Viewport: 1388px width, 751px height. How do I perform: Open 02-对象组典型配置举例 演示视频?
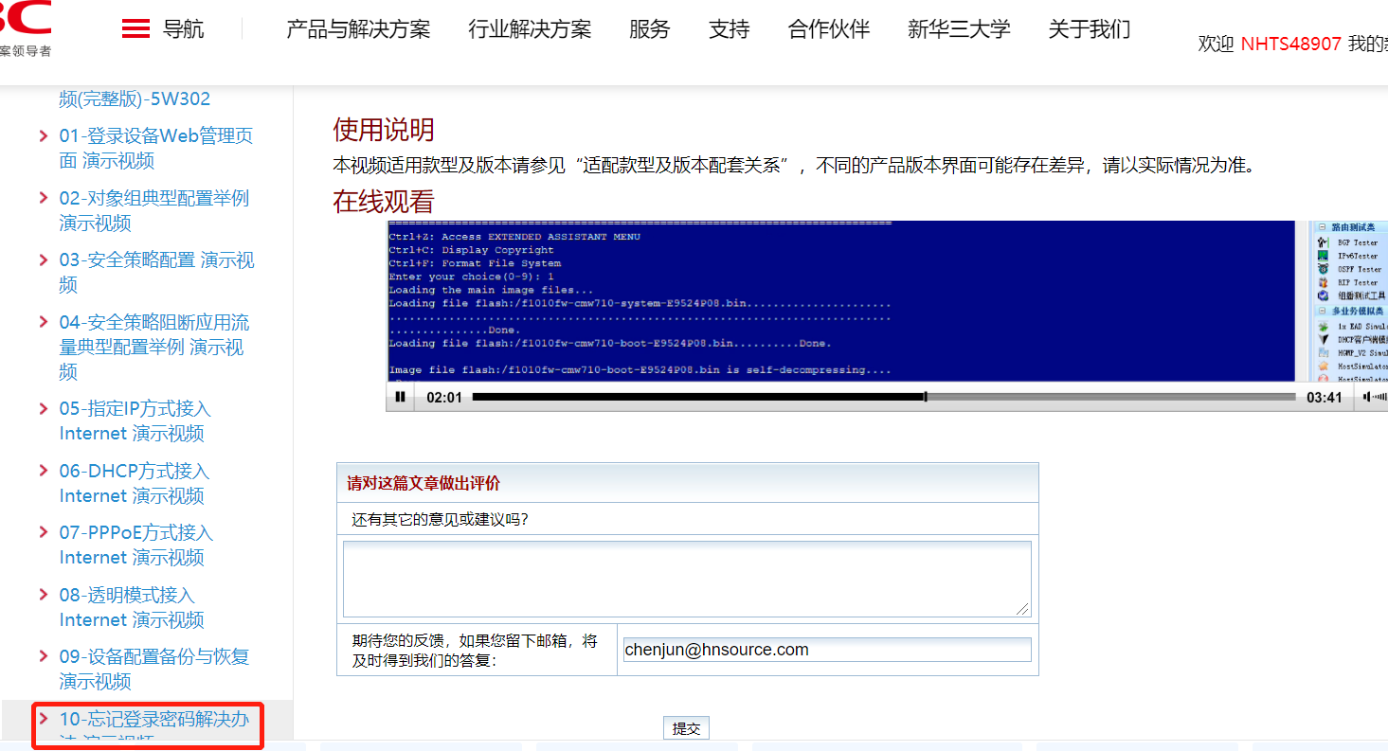(153, 210)
